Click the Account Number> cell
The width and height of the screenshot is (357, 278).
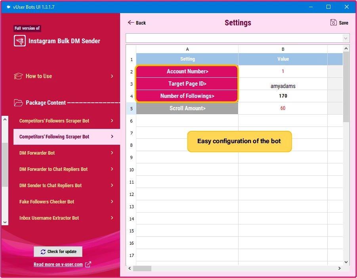coord(187,71)
